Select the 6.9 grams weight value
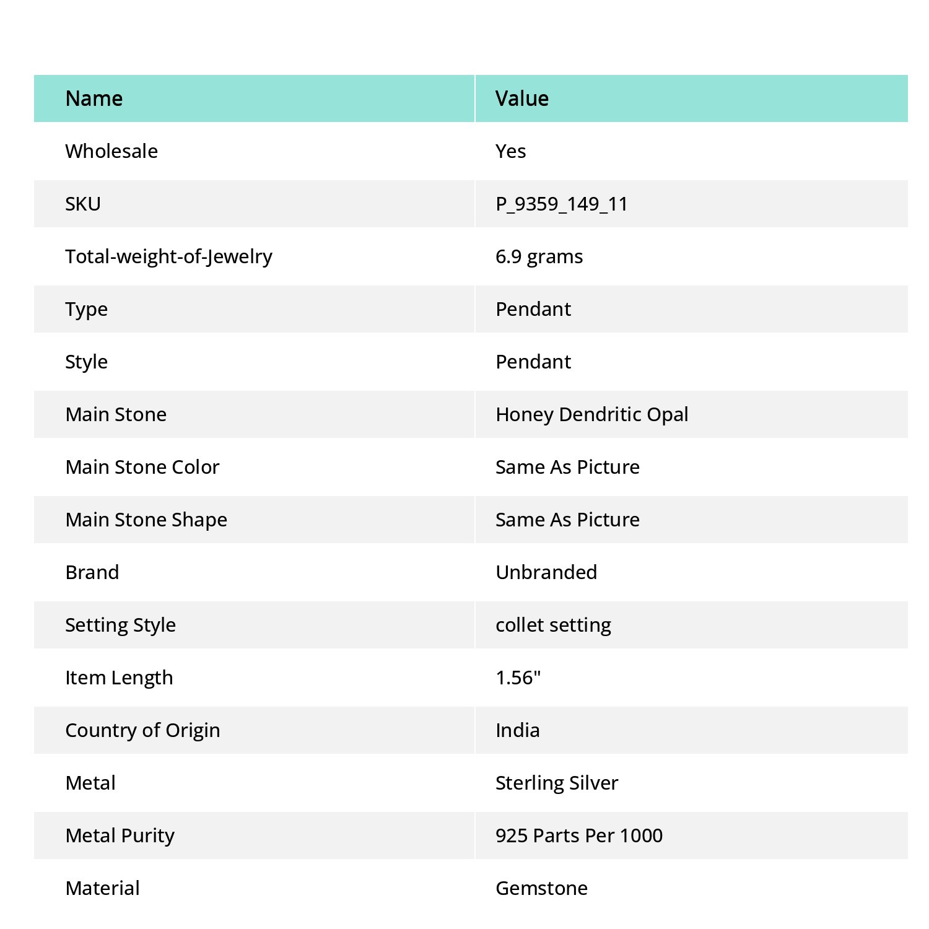The image size is (929, 929). click(539, 256)
